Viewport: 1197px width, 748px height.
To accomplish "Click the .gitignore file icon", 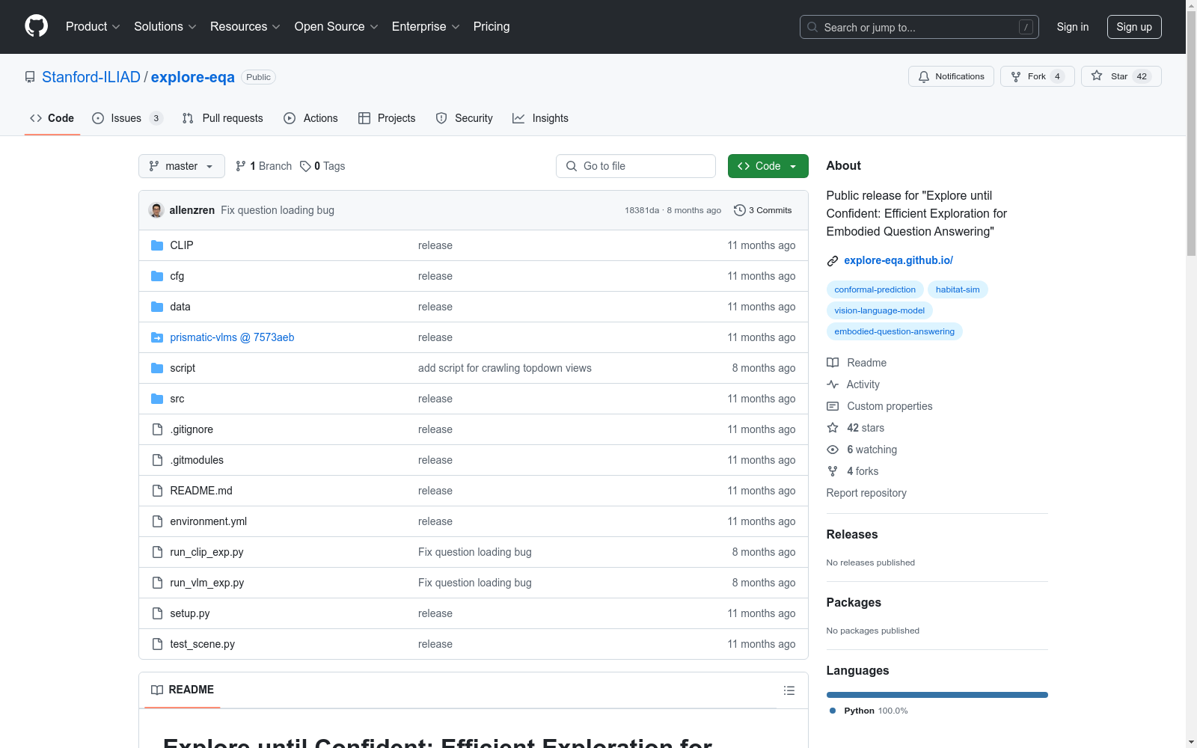I will (157, 429).
